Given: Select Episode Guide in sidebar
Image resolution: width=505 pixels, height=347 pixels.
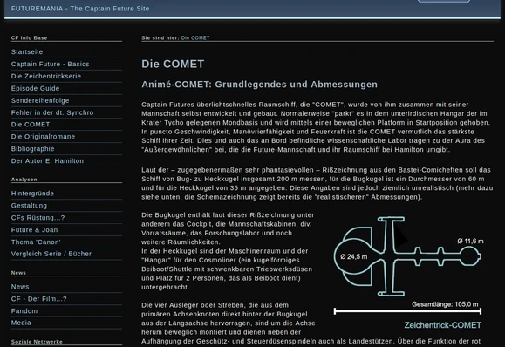Looking at the screenshot, I should pos(36,88).
